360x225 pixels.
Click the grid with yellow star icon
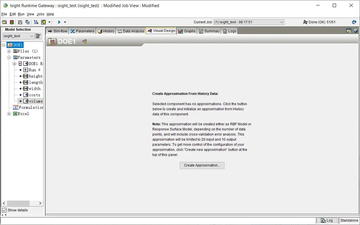coord(43,22)
